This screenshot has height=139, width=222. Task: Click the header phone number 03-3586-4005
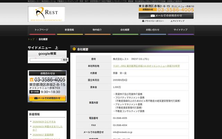click(x=176, y=10)
